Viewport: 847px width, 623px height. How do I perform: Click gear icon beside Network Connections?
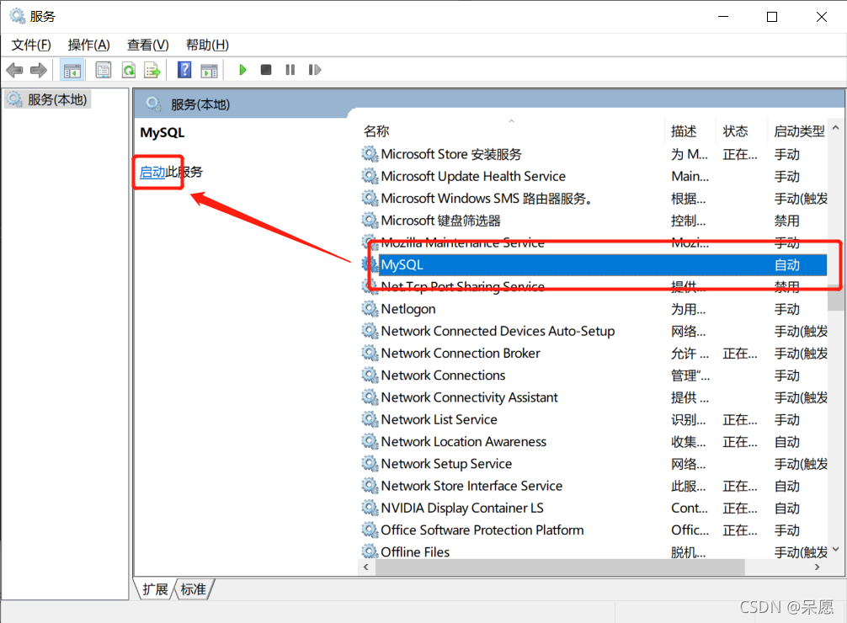[370, 375]
